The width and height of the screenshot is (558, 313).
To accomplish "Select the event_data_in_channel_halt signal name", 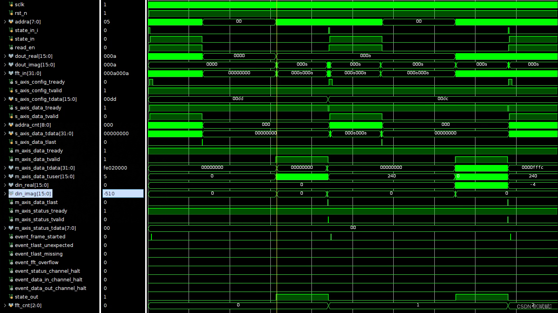I will (49, 280).
